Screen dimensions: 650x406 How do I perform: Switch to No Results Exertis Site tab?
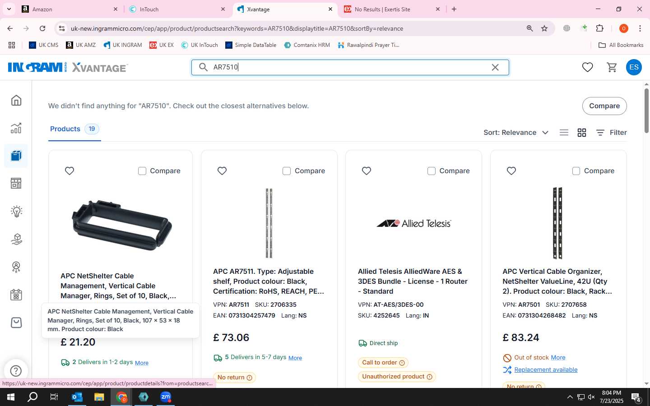coord(392,9)
